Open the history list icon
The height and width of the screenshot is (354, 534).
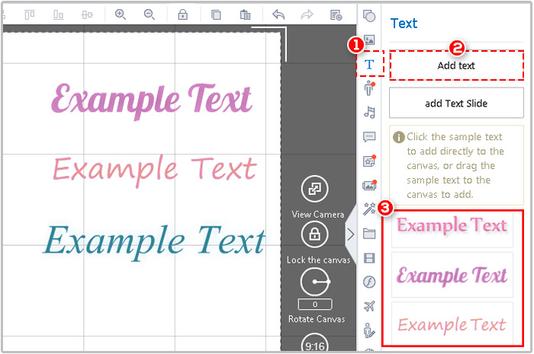(x=336, y=15)
